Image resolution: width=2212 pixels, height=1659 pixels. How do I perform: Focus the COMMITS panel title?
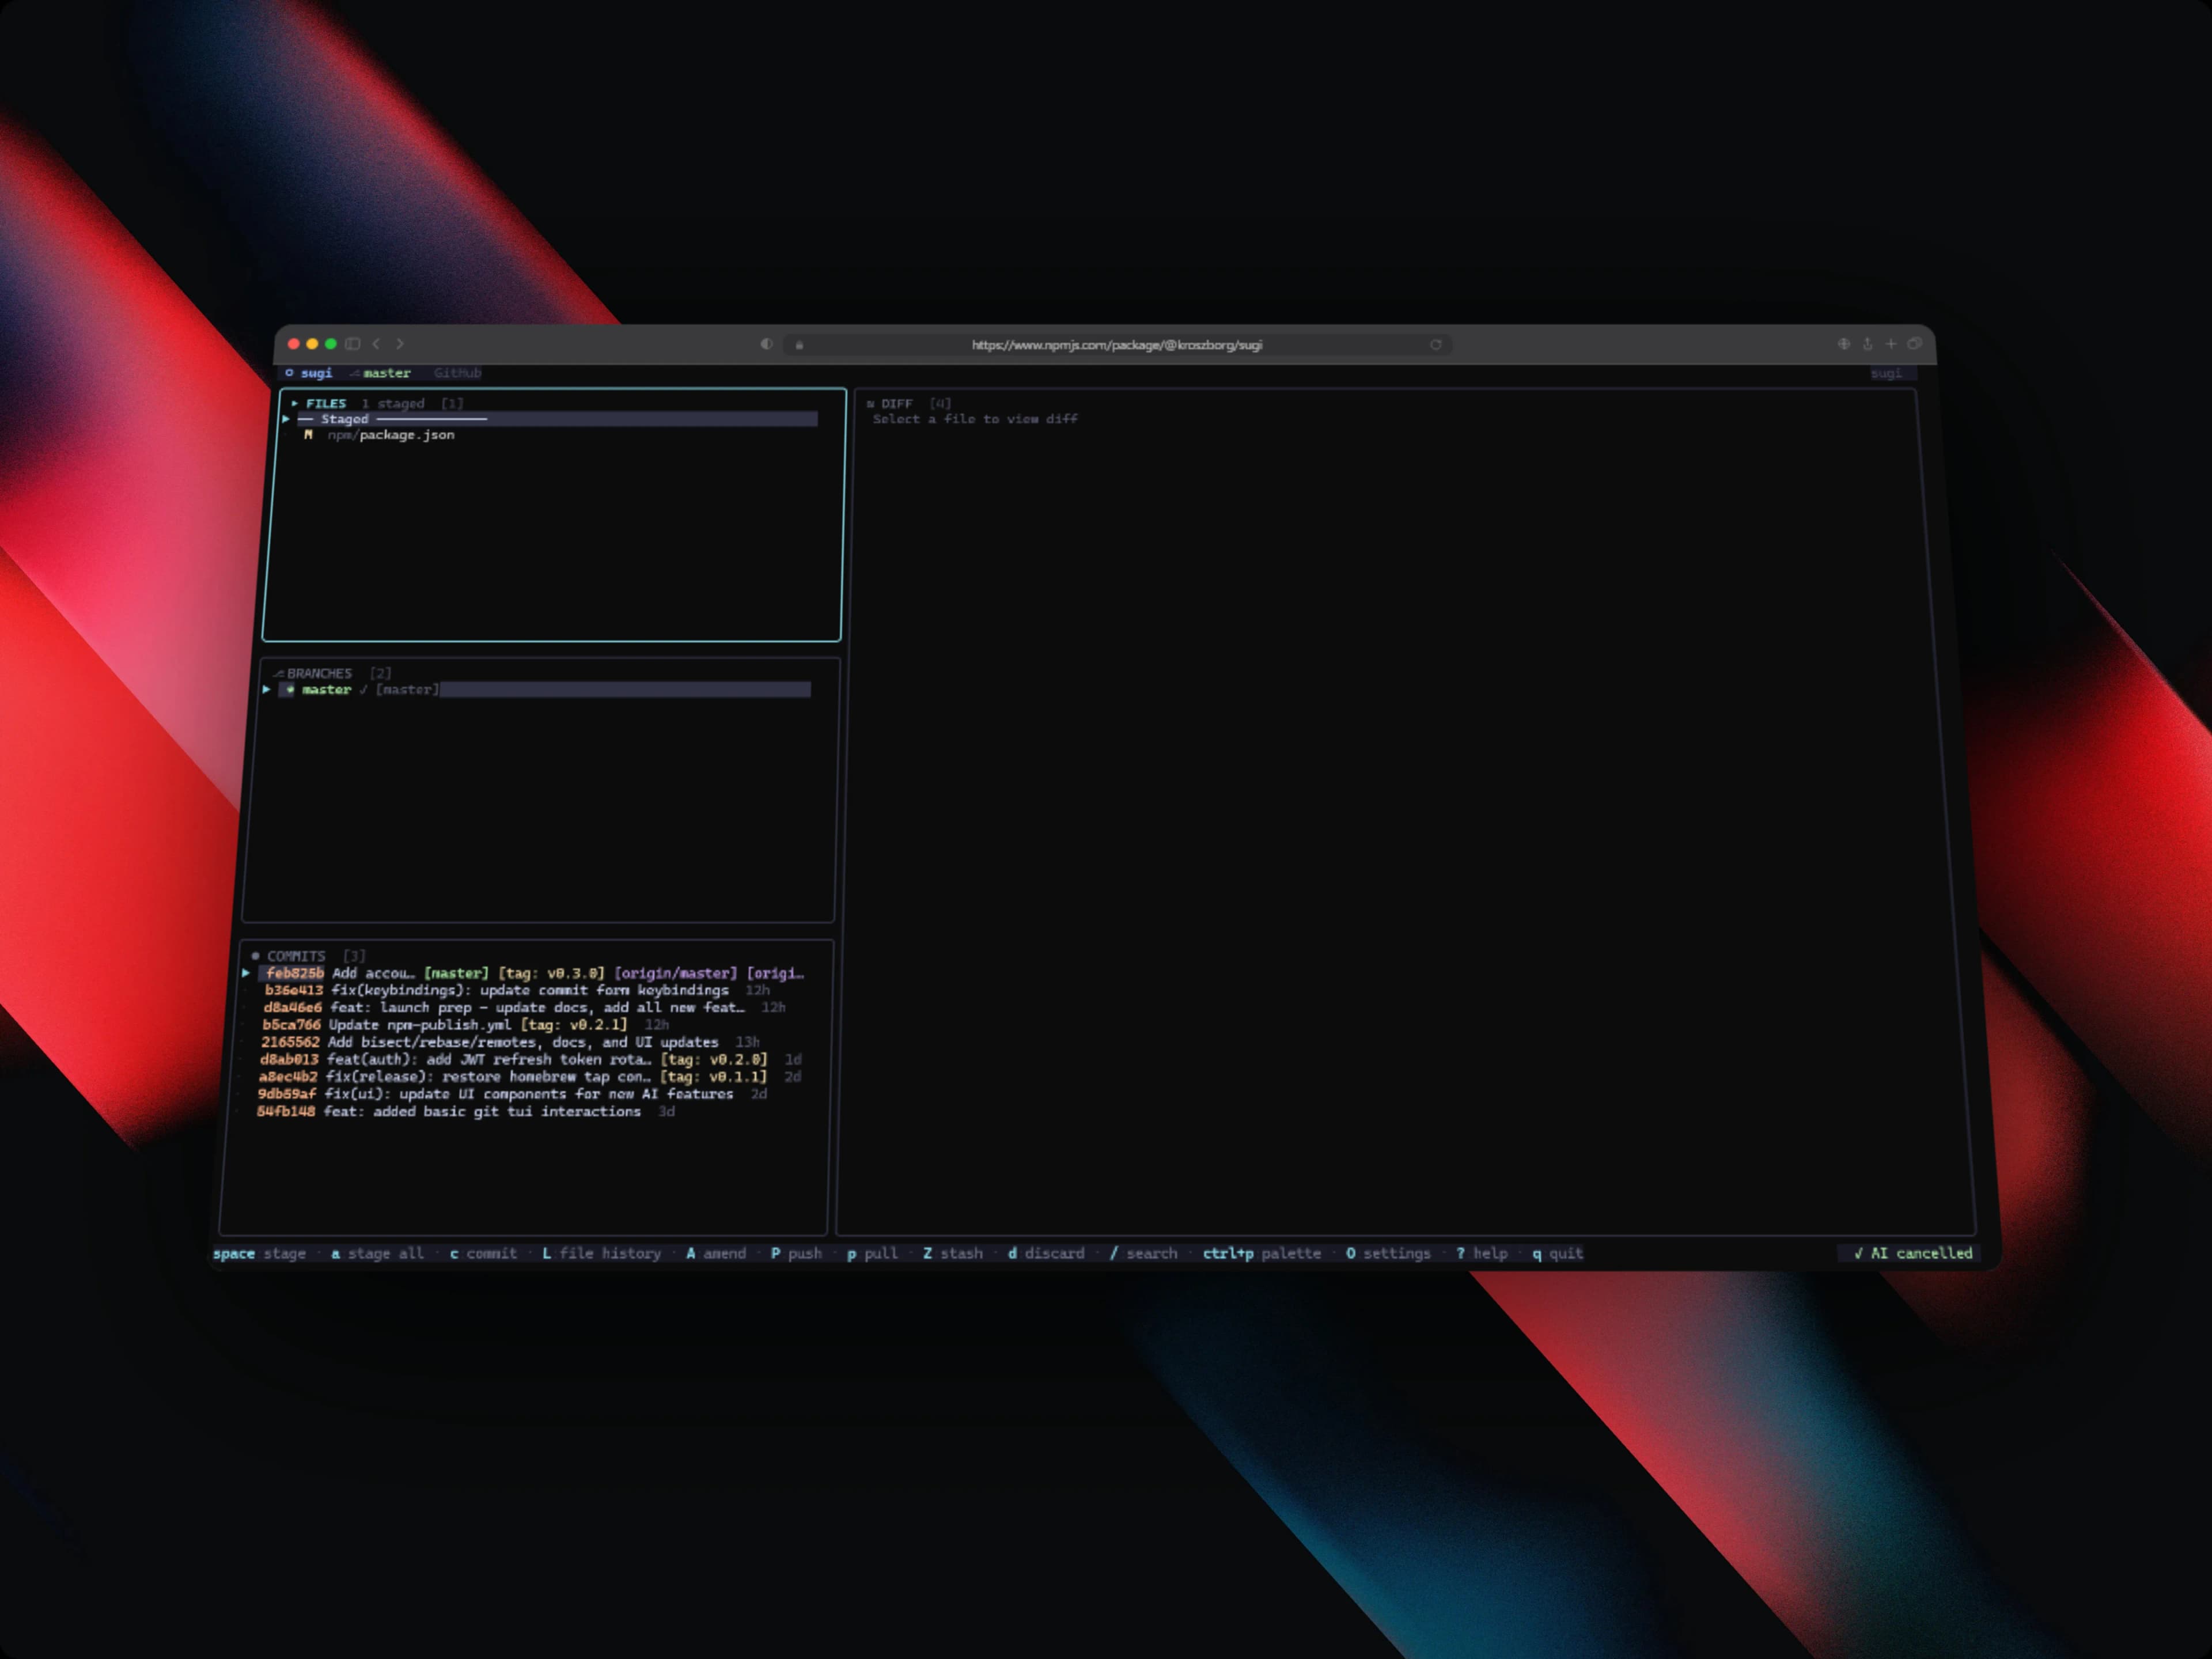(x=296, y=957)
